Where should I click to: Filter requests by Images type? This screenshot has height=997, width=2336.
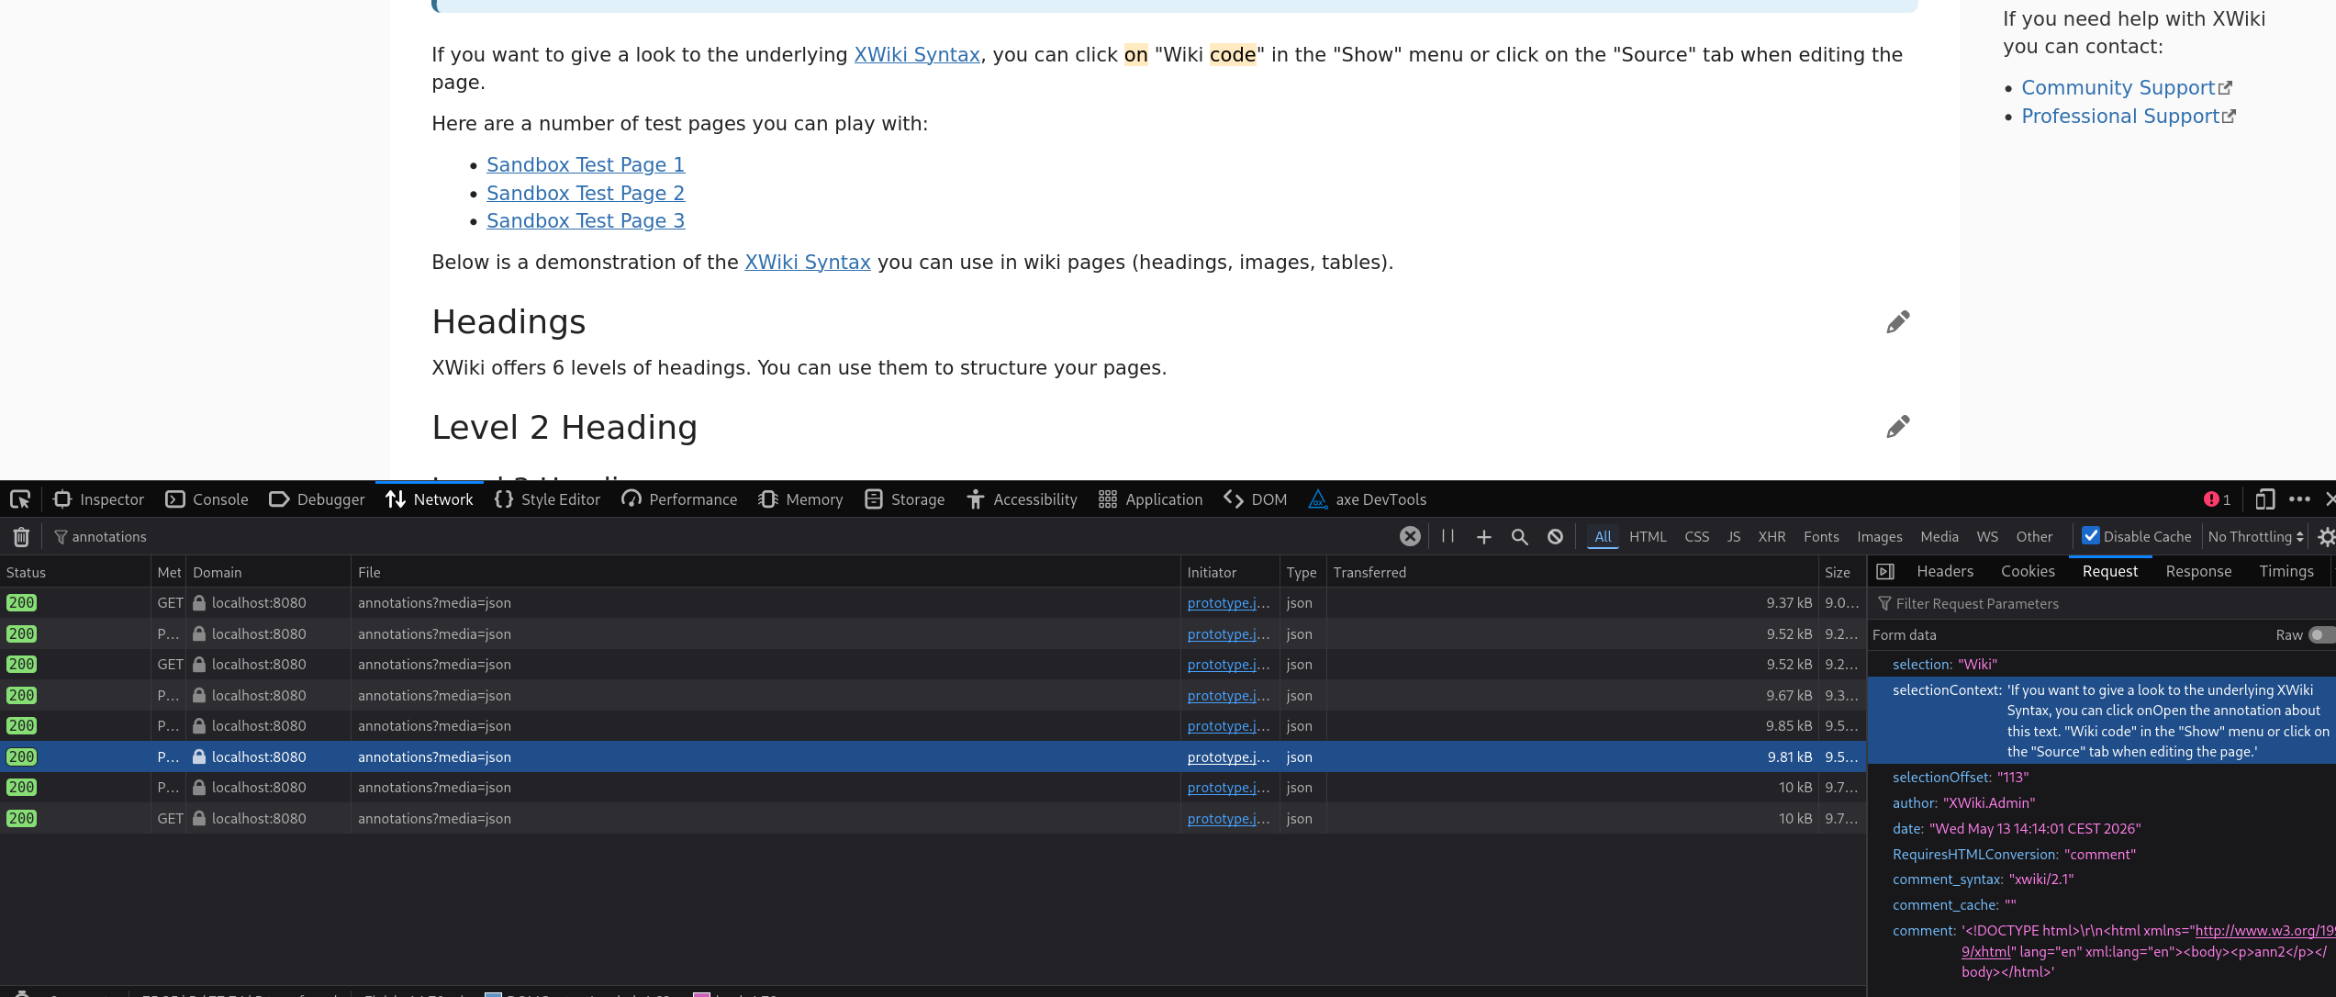click(1880, 537)
